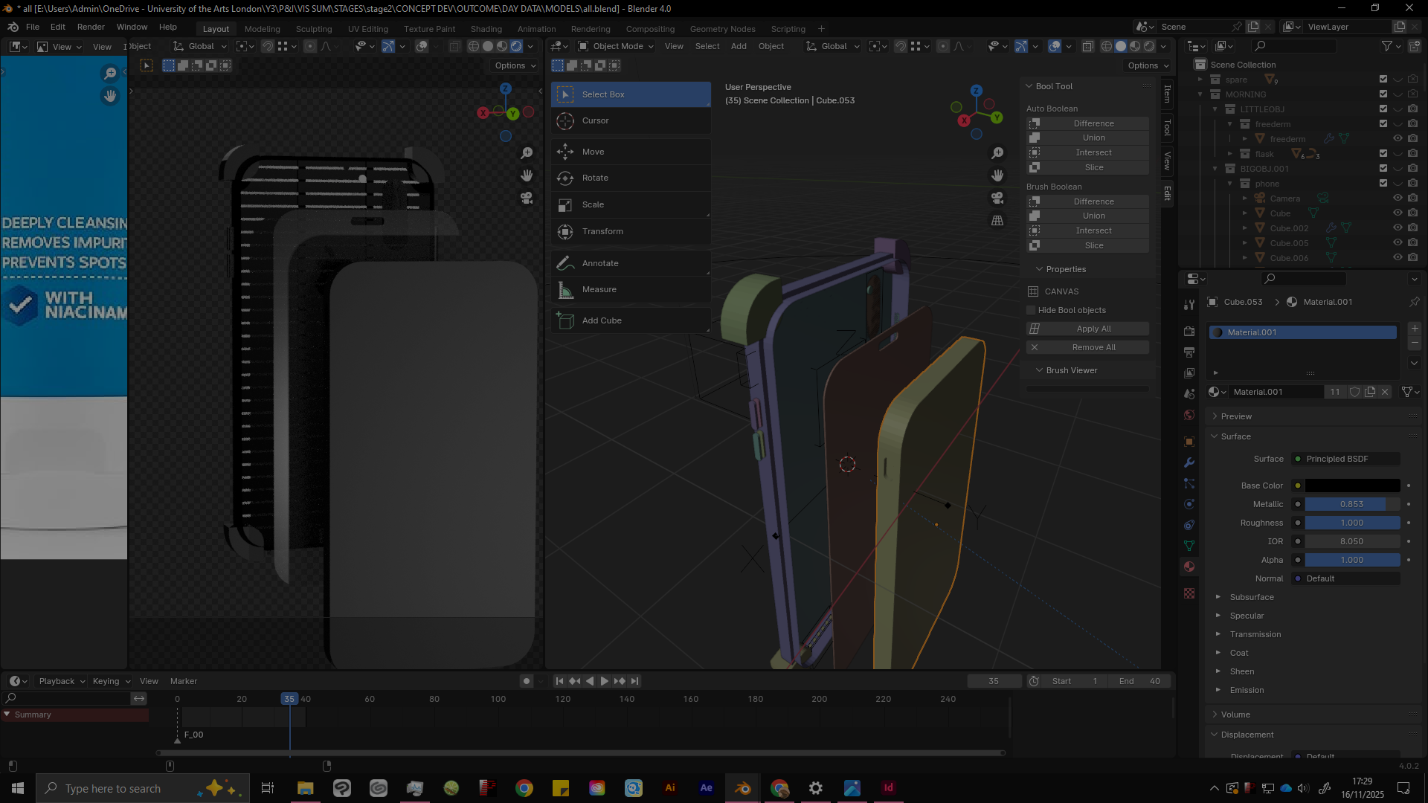Open the Render menu

pyautogui.click(x=91, y=27)
